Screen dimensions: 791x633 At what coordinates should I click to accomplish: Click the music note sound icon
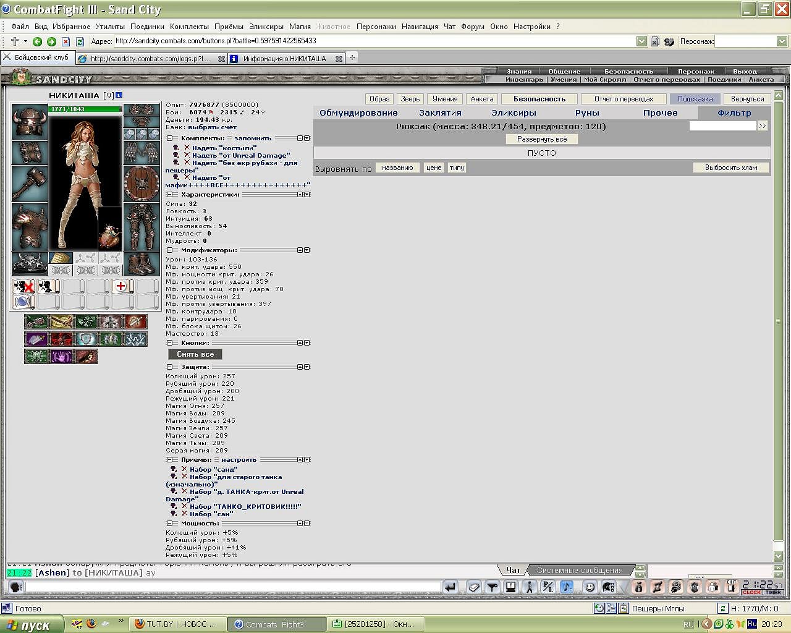pyautogui.click(x=567, y=587)
